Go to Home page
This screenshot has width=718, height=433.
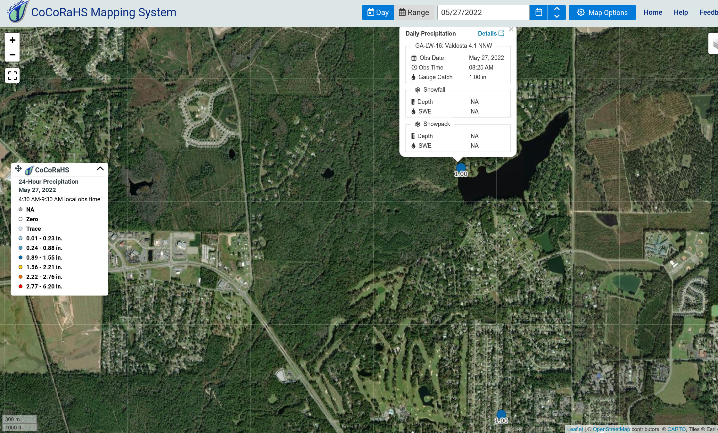653,12
